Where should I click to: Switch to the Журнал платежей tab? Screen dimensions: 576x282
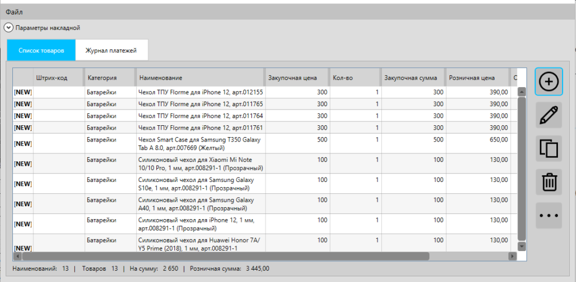(111, 51)
